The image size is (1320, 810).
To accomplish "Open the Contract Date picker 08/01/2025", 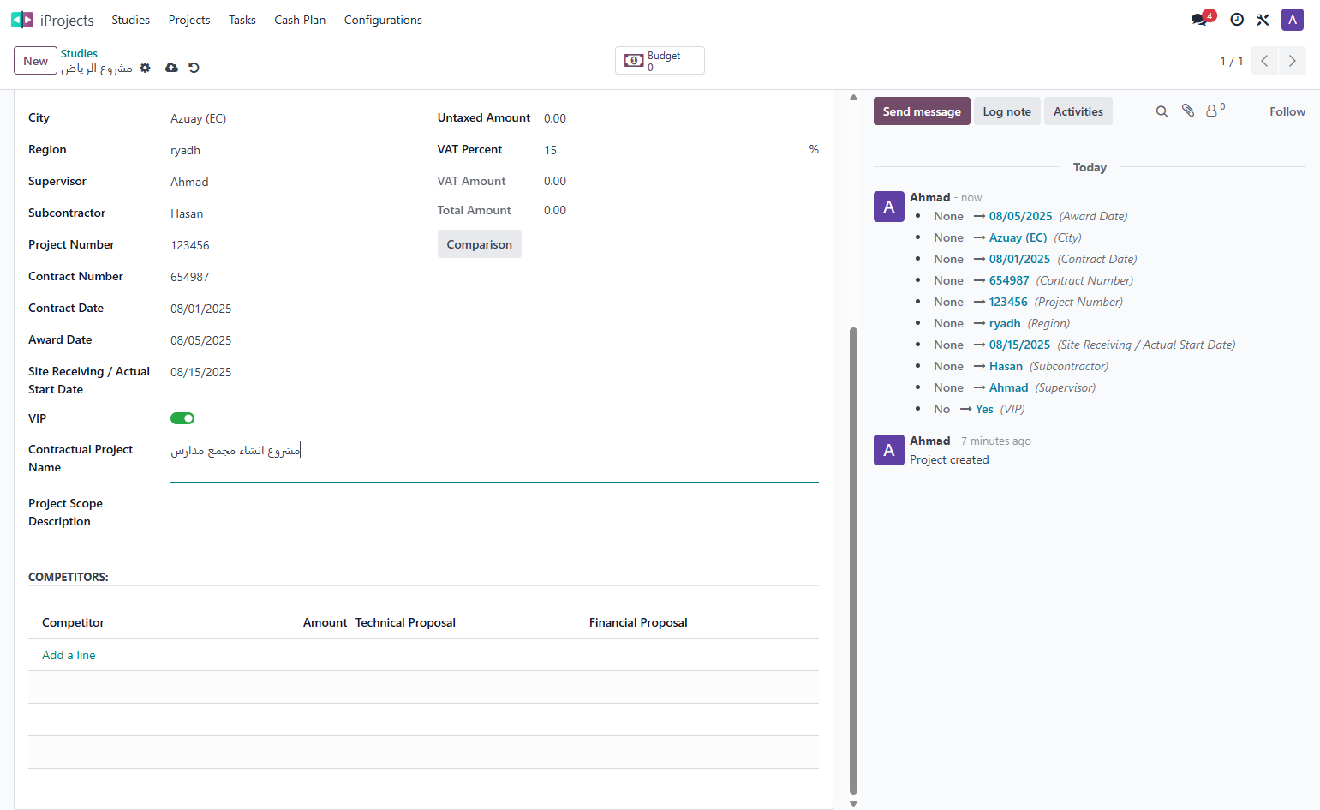I will coord(290,309).
